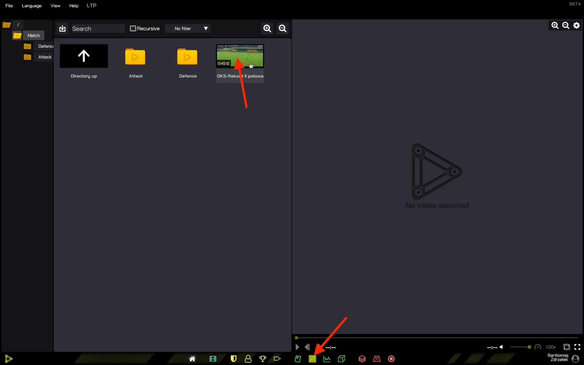The height and width of the screenshot is (365, 584).
Task: Select the pitch heatmap icon
Action: (376, 359)
